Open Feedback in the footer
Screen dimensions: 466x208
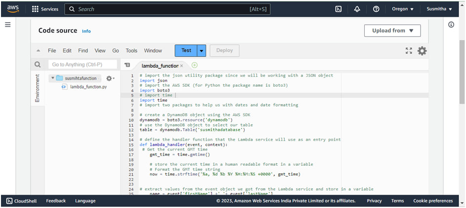pos(56,201)
